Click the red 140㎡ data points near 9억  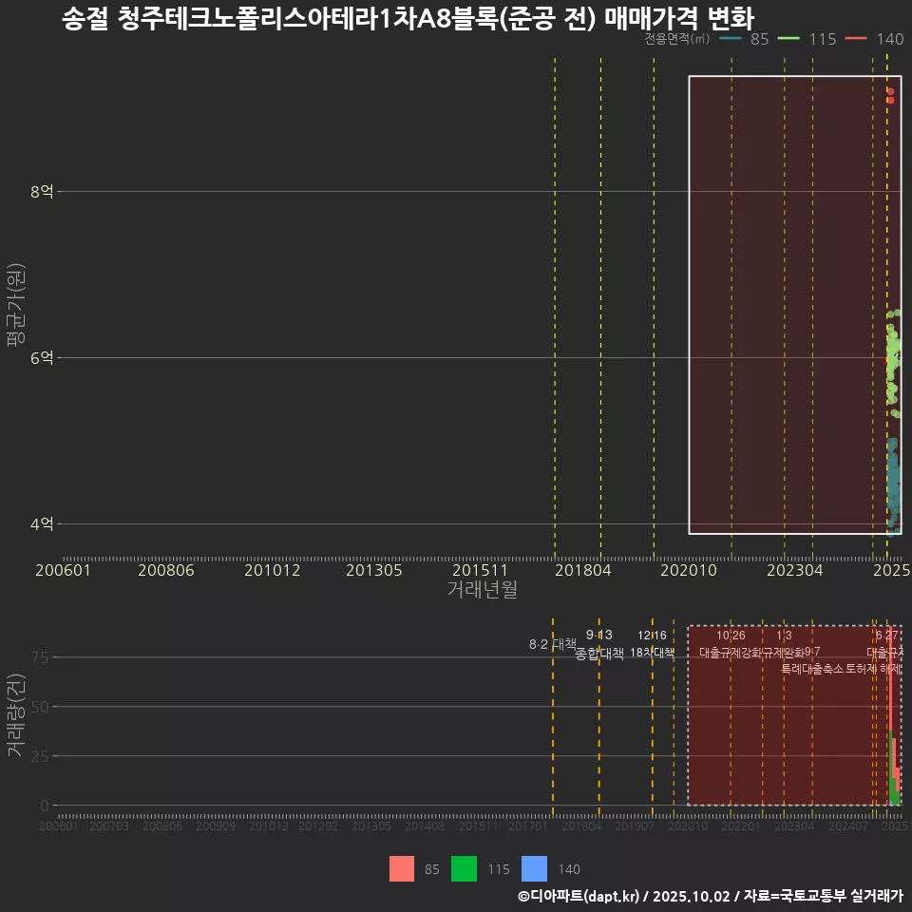point(890,95)
